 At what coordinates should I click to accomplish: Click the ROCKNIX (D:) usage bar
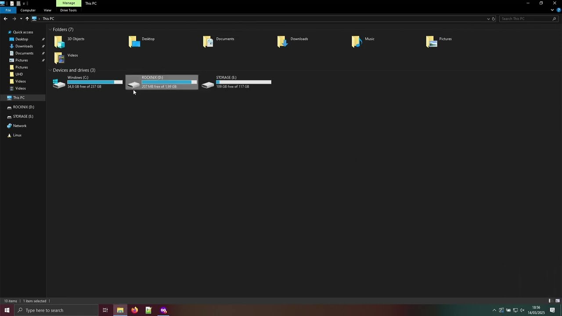(169, 82)
